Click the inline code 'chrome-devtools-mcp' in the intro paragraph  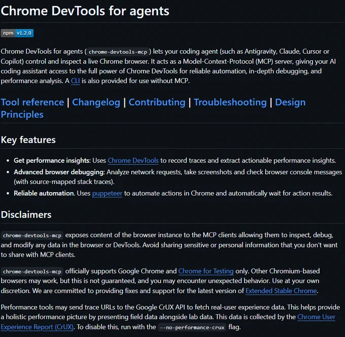click(x=118, y=52)
